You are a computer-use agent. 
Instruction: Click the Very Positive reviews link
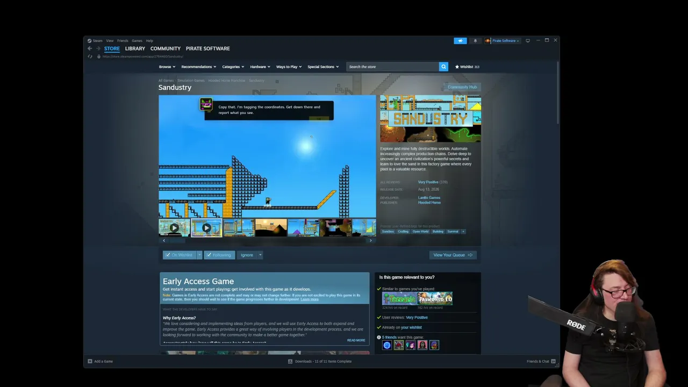[x=428, y=182]
